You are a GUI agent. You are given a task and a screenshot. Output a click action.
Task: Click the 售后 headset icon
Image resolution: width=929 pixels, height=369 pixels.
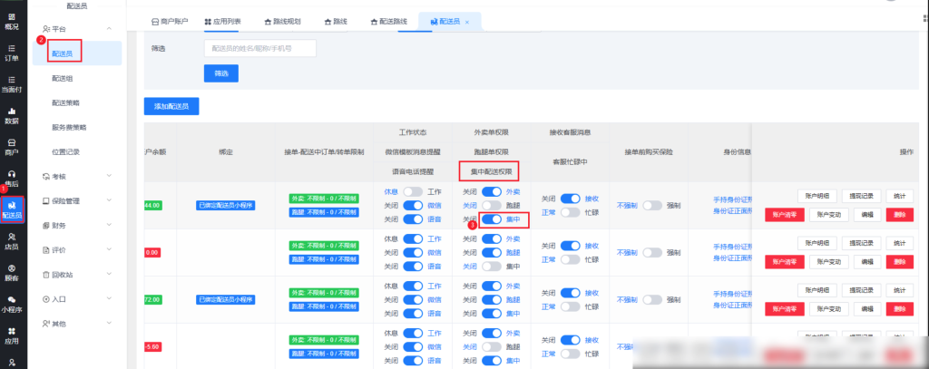11,179
